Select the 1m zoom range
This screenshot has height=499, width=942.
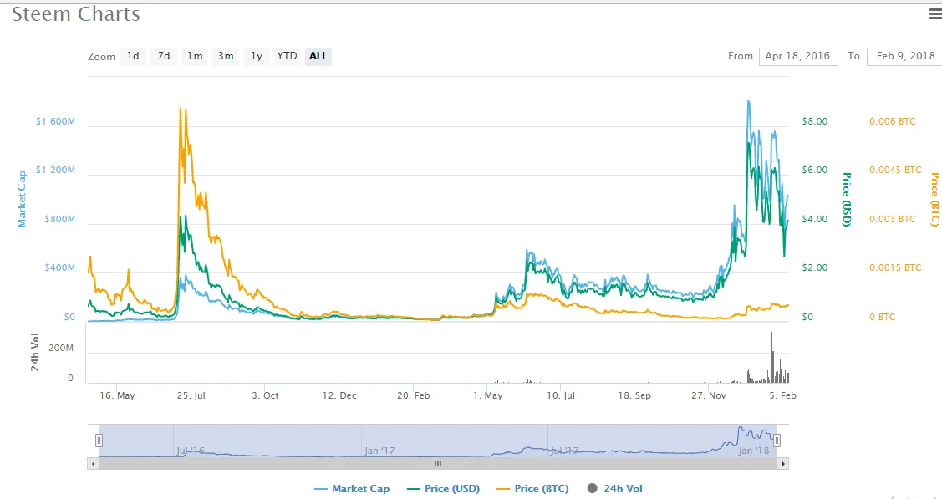[195, 56]
